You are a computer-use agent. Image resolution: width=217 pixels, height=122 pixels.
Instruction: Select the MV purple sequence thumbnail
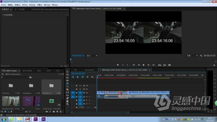(x=31, y=101)
